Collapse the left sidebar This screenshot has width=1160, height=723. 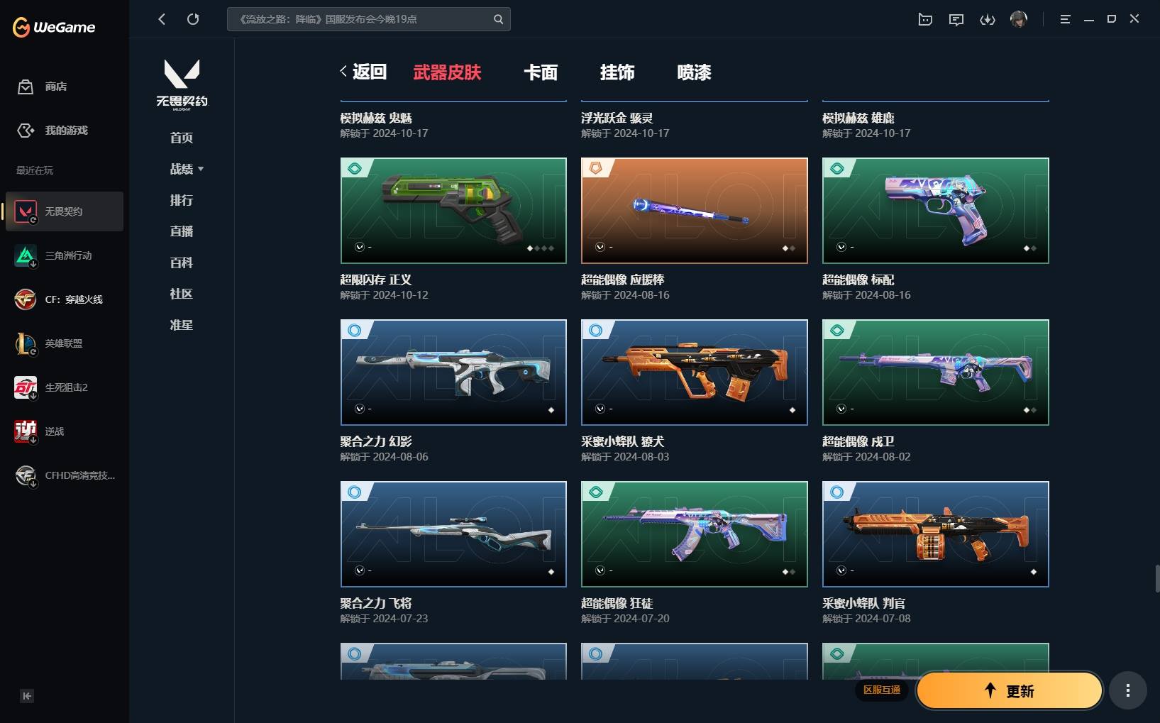pyautogui.click(x=27, y=696)
